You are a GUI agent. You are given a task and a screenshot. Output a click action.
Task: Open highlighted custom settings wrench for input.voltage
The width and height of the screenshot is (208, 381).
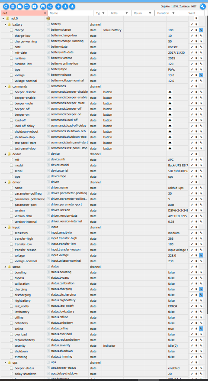201,255
